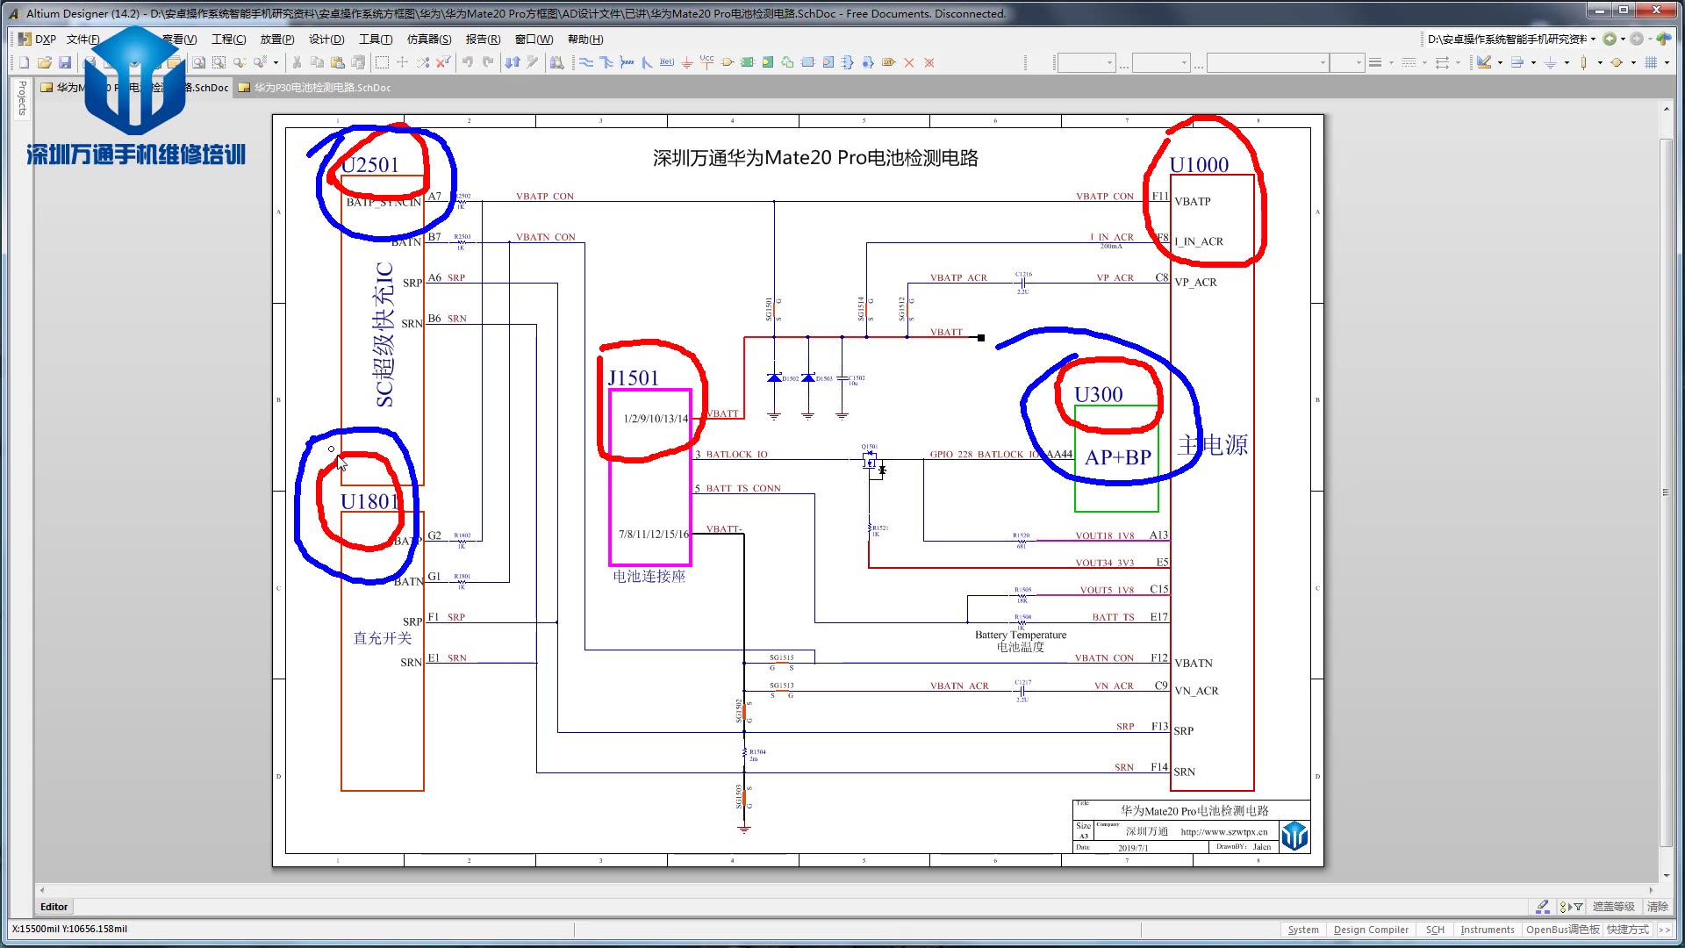The height and width of the screenshot is (948, 1685).
Task: Open the 放置(P) menu
Action: click(276, 39)
